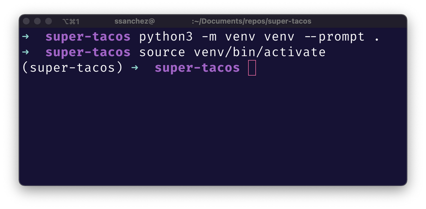The height and width of the screenshot is (209, 426).
Task: Click the venv/bin/activate path text
Action: click(x=259, y=52)
